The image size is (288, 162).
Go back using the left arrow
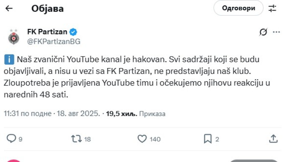(9, 8)
